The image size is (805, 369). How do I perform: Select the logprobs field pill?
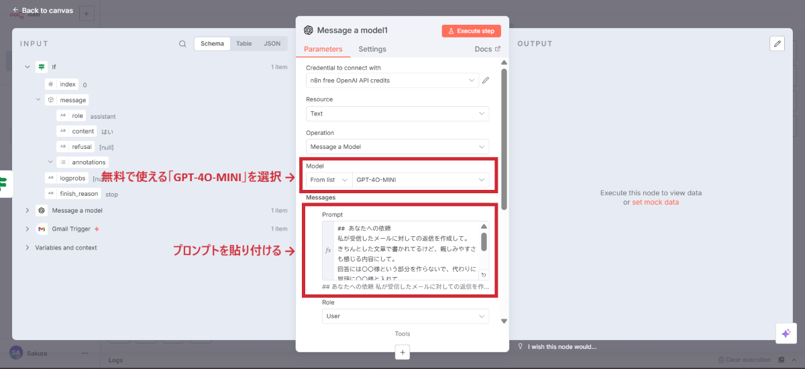click(66, 178)
